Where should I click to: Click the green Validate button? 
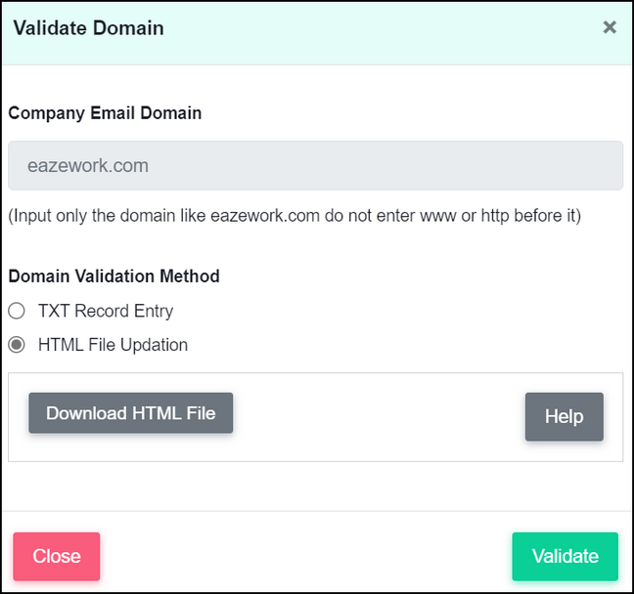click(565, 557)
